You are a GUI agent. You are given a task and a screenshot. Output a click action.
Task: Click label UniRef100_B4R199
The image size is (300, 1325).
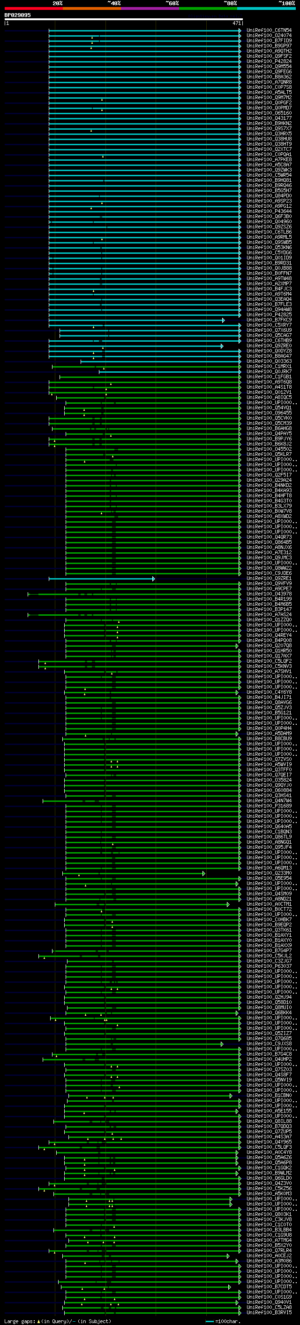(269, 599)
